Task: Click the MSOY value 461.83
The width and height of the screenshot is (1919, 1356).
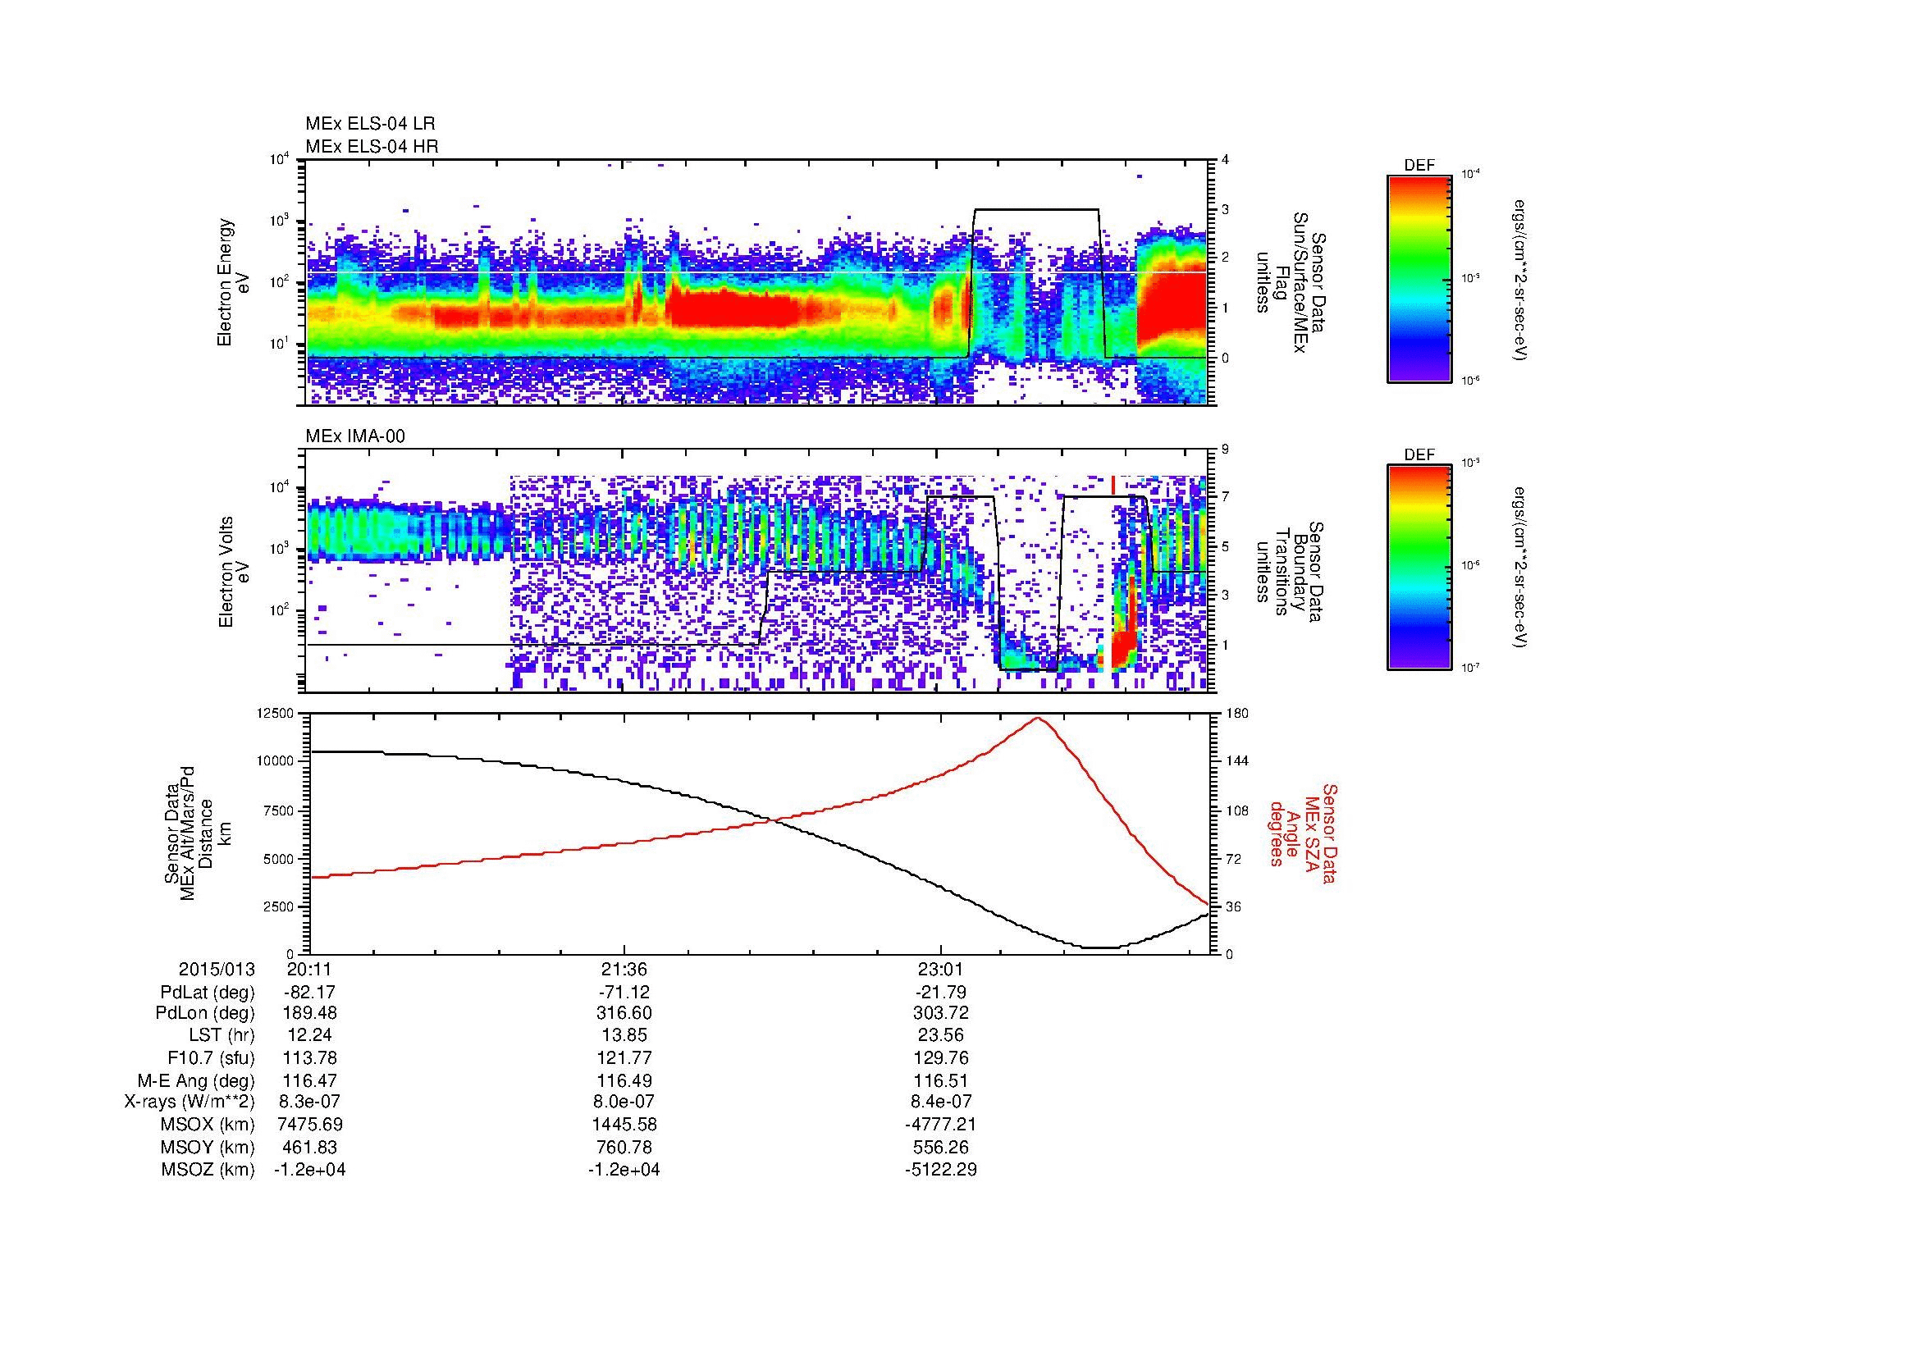Action: pos(310,1148)
